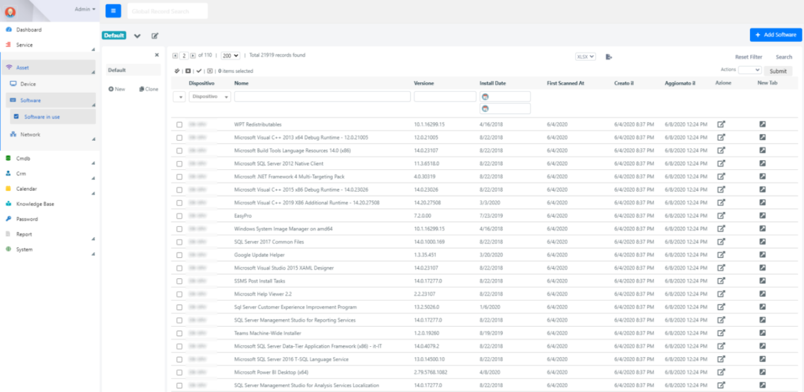Screen dimensions: 804x392
Task: Focus the Global Record Search field
Action: [168, 11]
